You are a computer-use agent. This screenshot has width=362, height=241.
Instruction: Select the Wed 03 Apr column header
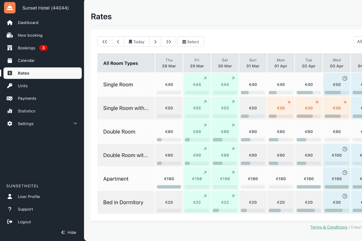pyautogui.click(x=337, y=63)
